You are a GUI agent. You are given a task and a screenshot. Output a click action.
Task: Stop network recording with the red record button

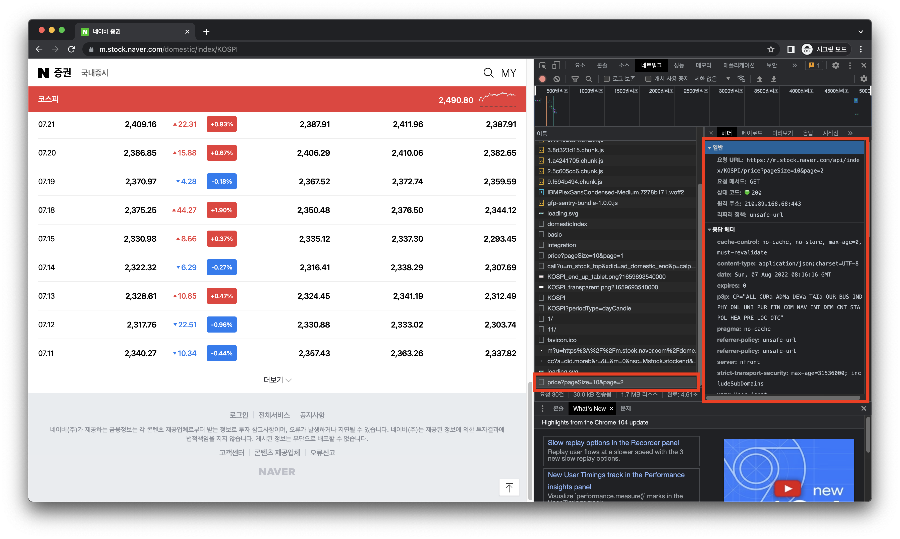tap(542, 79)
